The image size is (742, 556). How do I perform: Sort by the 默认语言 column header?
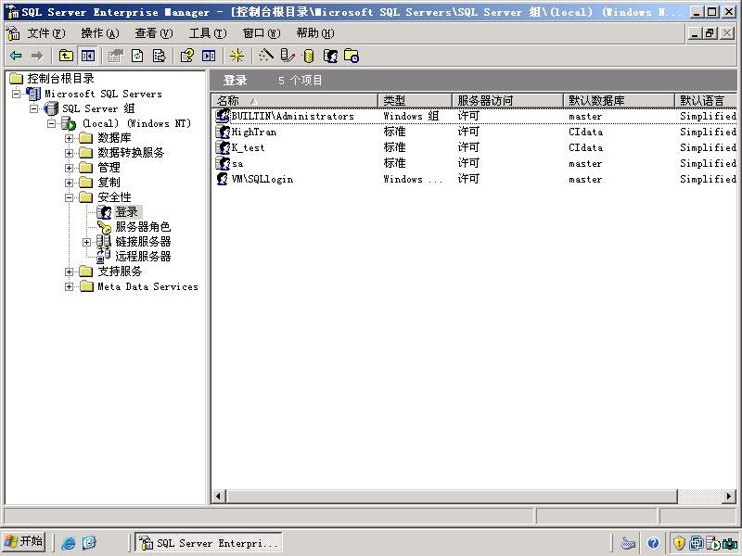706,100
